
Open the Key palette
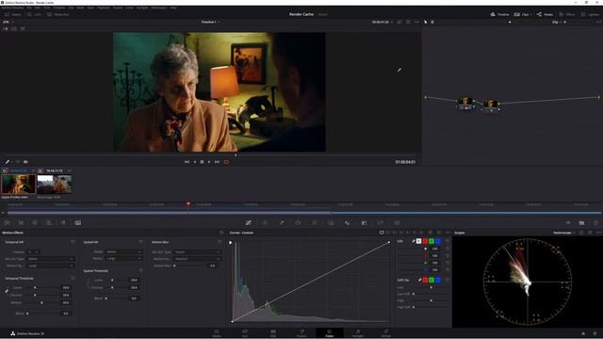364,222
